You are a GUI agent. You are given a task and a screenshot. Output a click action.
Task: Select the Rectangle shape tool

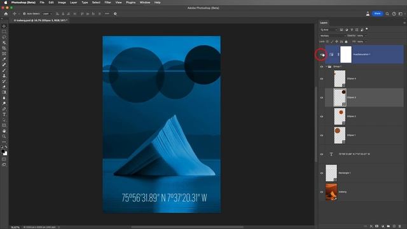[4, 125]
